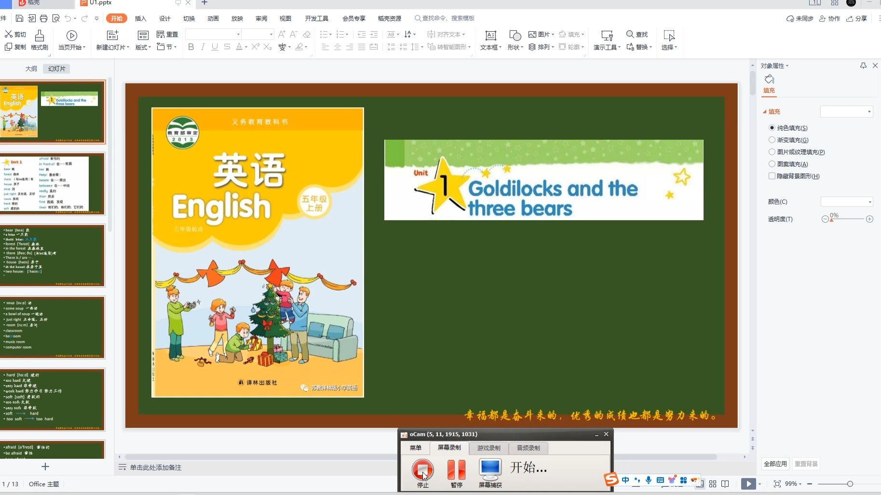The height and width of the screenshot is (495, 881).
Task: Click the Print icon in quick toolbar
Action: click(44, 18)
